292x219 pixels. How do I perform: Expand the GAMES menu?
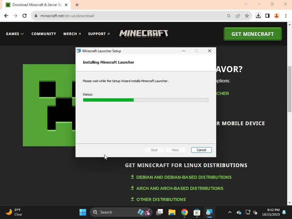(15, 34)
